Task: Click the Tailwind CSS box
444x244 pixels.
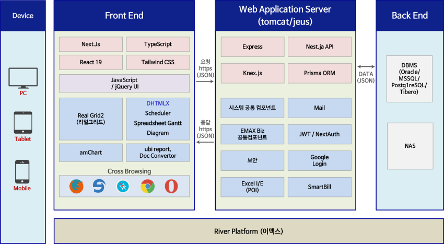Action: (158, 62)
